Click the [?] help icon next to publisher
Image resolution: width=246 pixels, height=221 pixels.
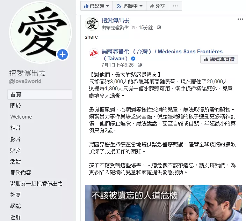[132, 28]
